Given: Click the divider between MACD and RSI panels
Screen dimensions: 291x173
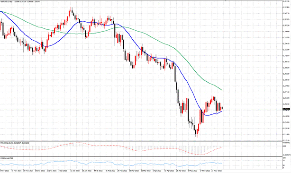Looking at the screenshot, I should click(x=141, y=156).
